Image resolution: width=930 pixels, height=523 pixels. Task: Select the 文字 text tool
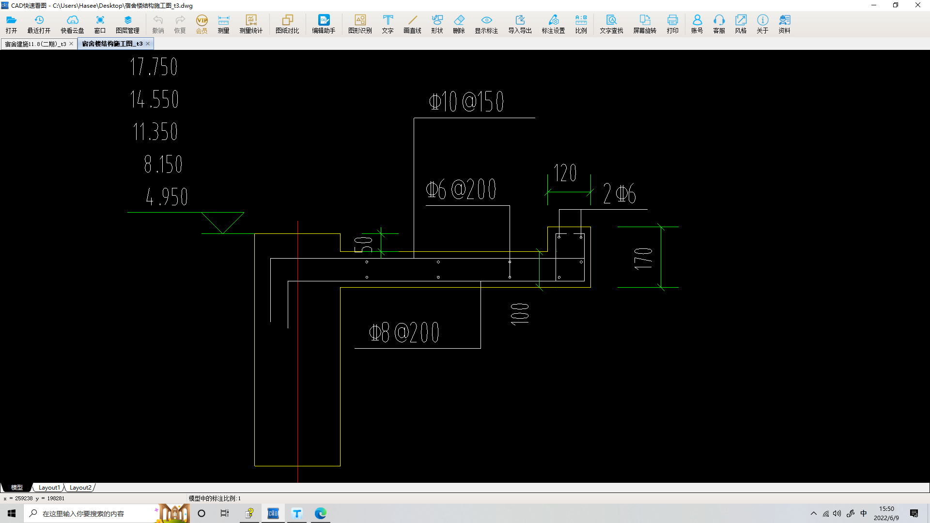387,24
